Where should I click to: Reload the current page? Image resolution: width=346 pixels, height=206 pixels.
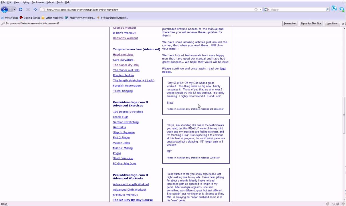21,9
